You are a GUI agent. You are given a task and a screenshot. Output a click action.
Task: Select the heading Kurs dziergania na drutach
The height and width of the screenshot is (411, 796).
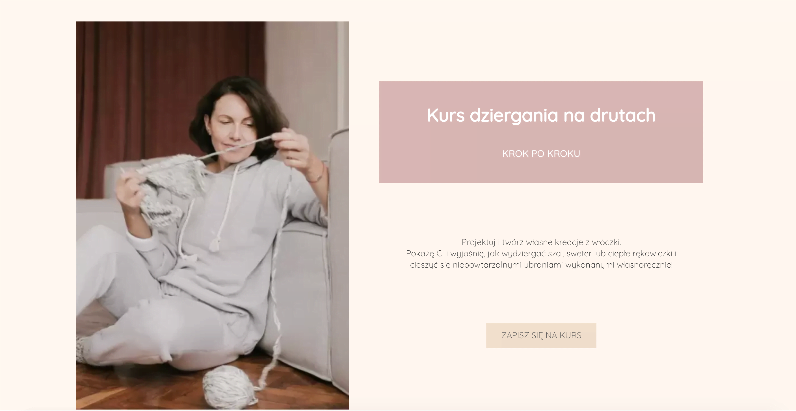(541, 115)
